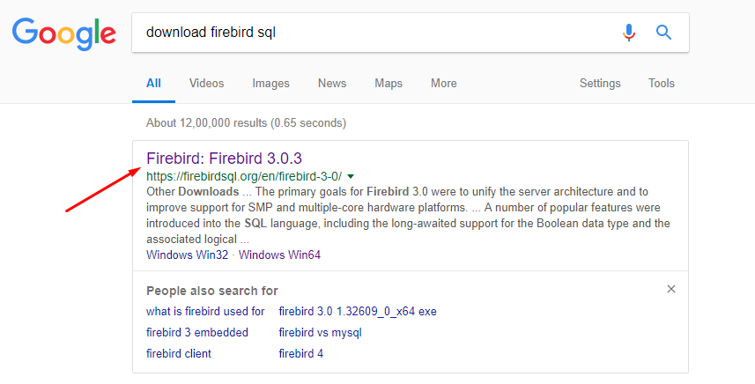Close the People also search for box

click(671, 289)
